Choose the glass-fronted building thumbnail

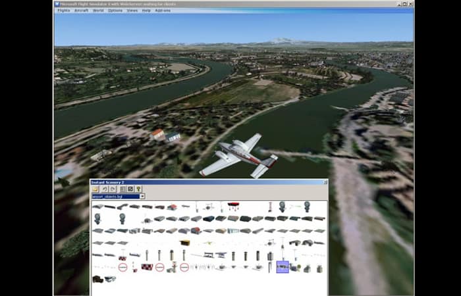233,231
